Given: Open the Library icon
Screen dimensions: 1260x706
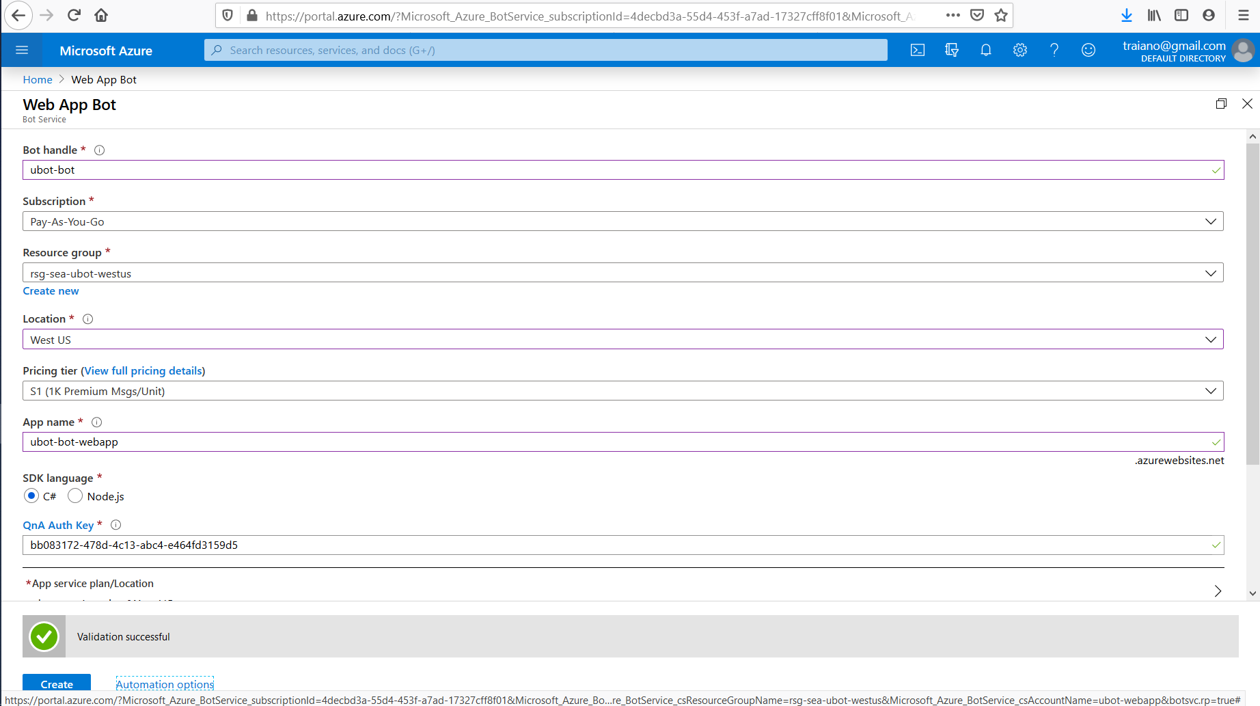Looking at the screenshot, I should click(1154, 15).
